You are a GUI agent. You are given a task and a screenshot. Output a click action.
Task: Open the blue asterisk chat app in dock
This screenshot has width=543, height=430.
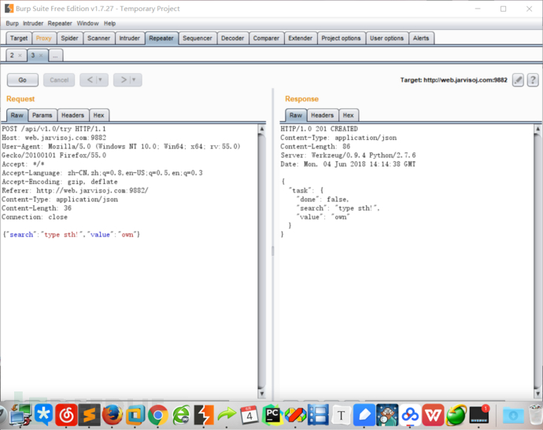tap(43, 414)
